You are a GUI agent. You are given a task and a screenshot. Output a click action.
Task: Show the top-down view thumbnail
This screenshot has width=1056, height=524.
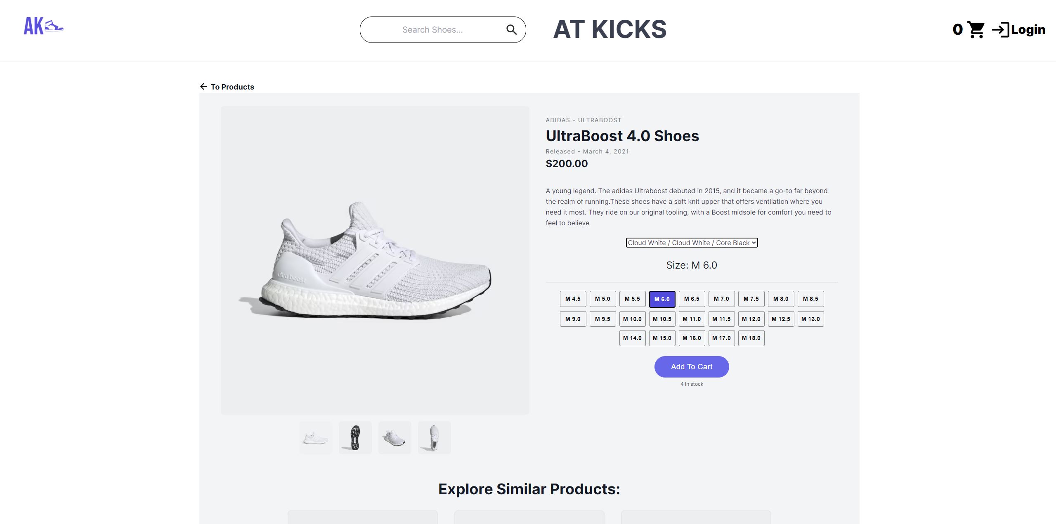pyautogui.click(x=434, y=438)
